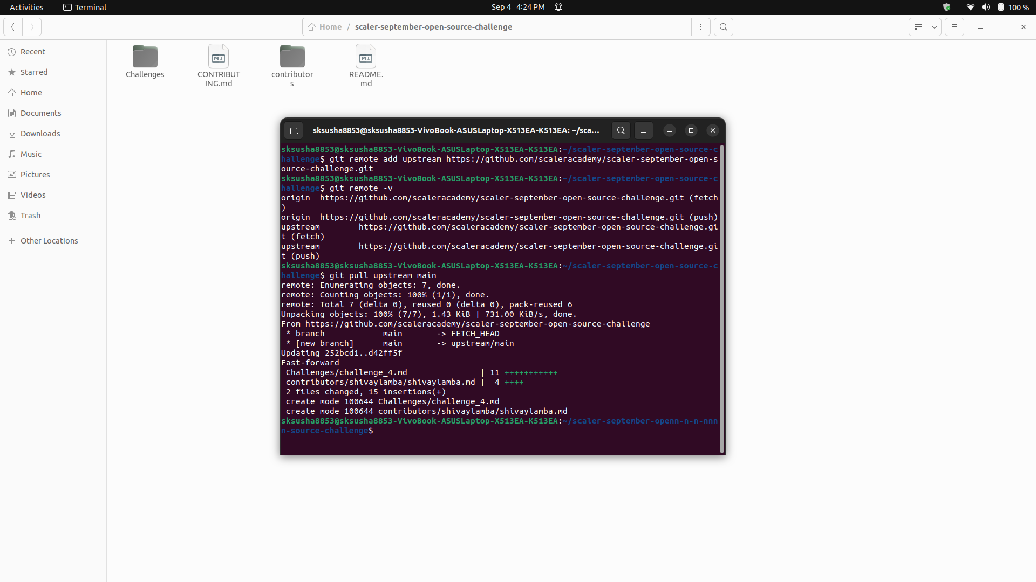The width and height of the screenshot is (1036, 582).
Task: Select the Starred sidebar entry
Action: point(33,72)
